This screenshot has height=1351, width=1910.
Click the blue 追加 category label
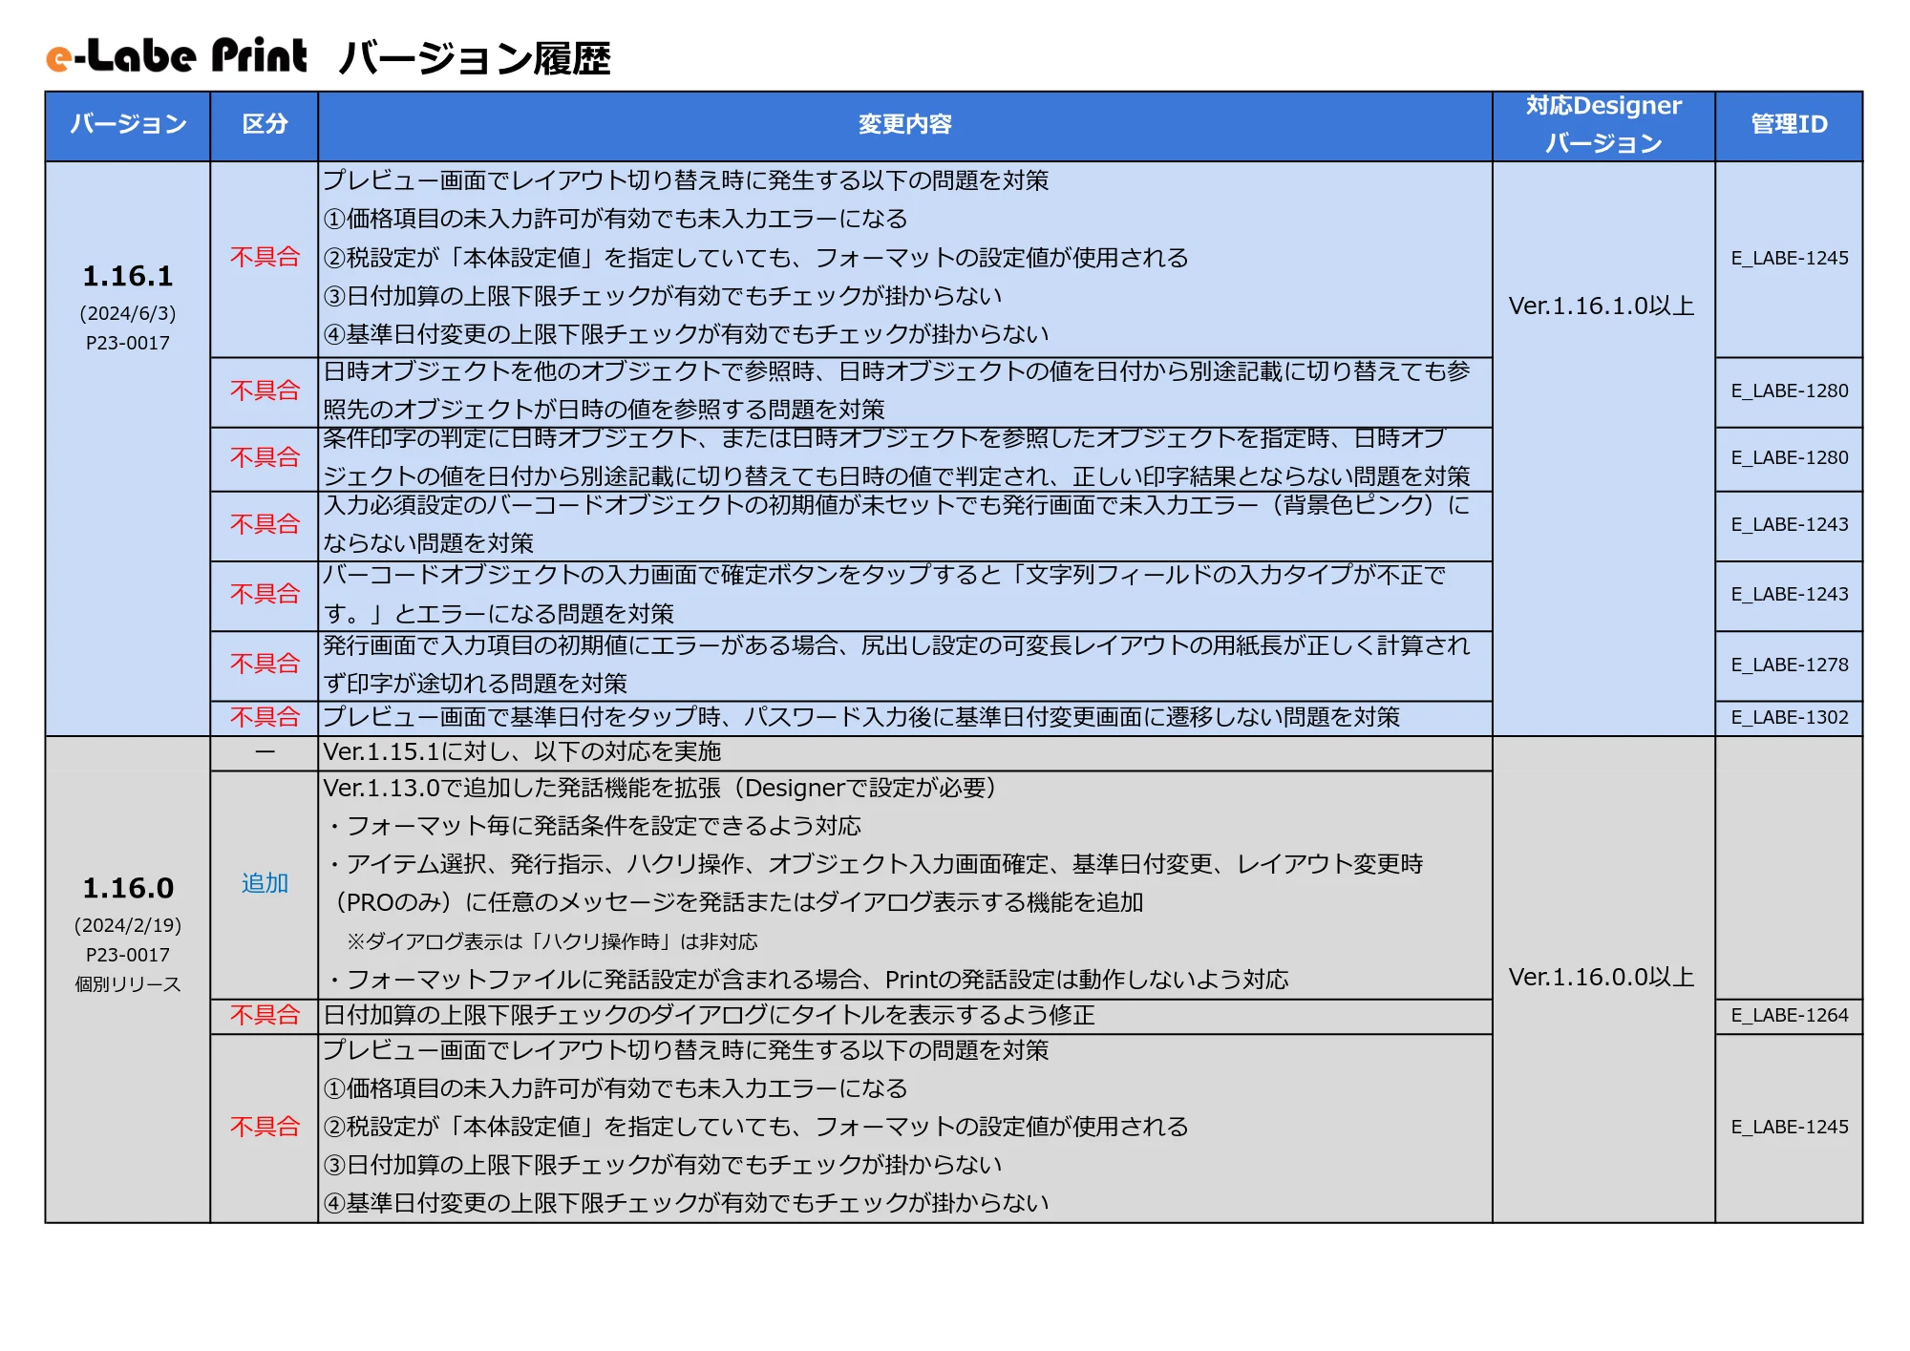tap(265, 884)
